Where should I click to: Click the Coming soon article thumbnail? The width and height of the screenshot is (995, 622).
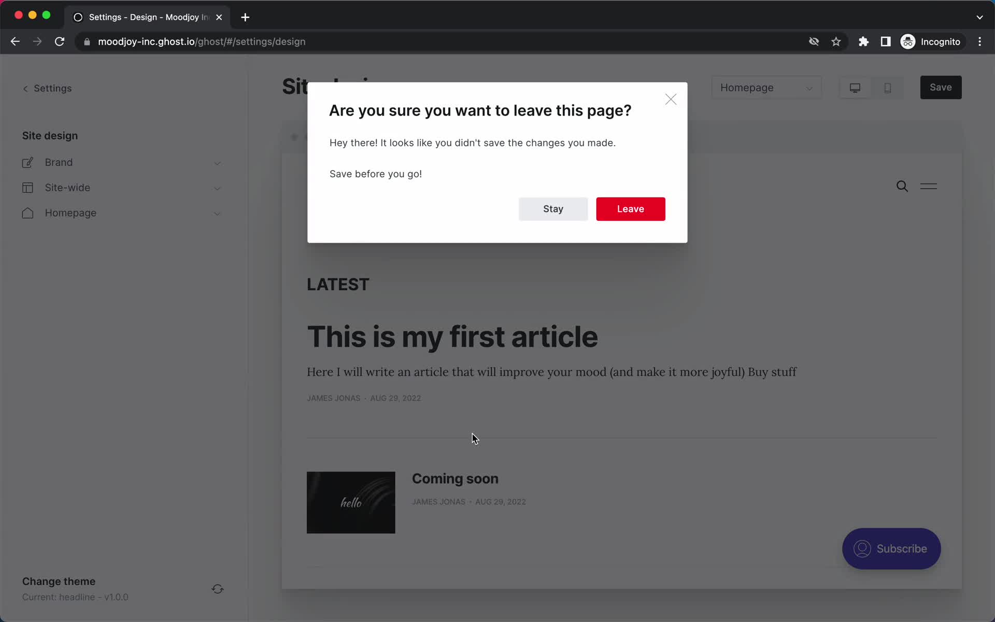pos(351,502)
